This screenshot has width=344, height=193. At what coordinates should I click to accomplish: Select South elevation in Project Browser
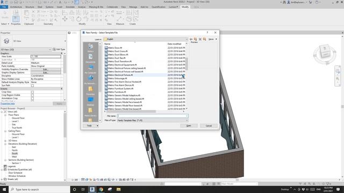coord(15,154)
